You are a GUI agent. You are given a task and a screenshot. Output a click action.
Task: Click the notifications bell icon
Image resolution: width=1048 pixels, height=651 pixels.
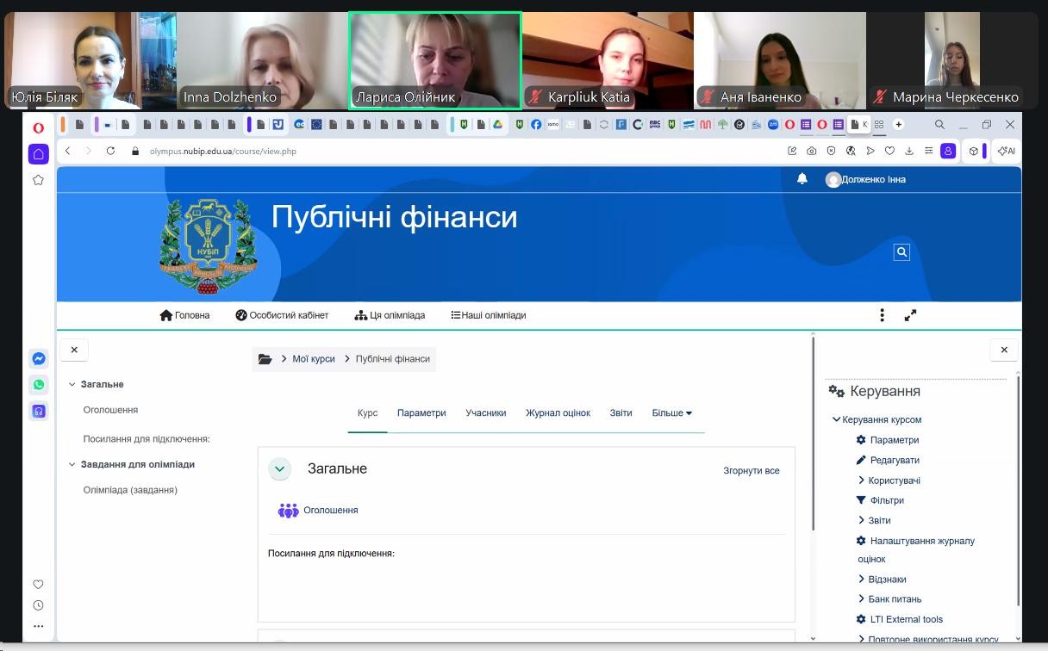coord(802,179)
